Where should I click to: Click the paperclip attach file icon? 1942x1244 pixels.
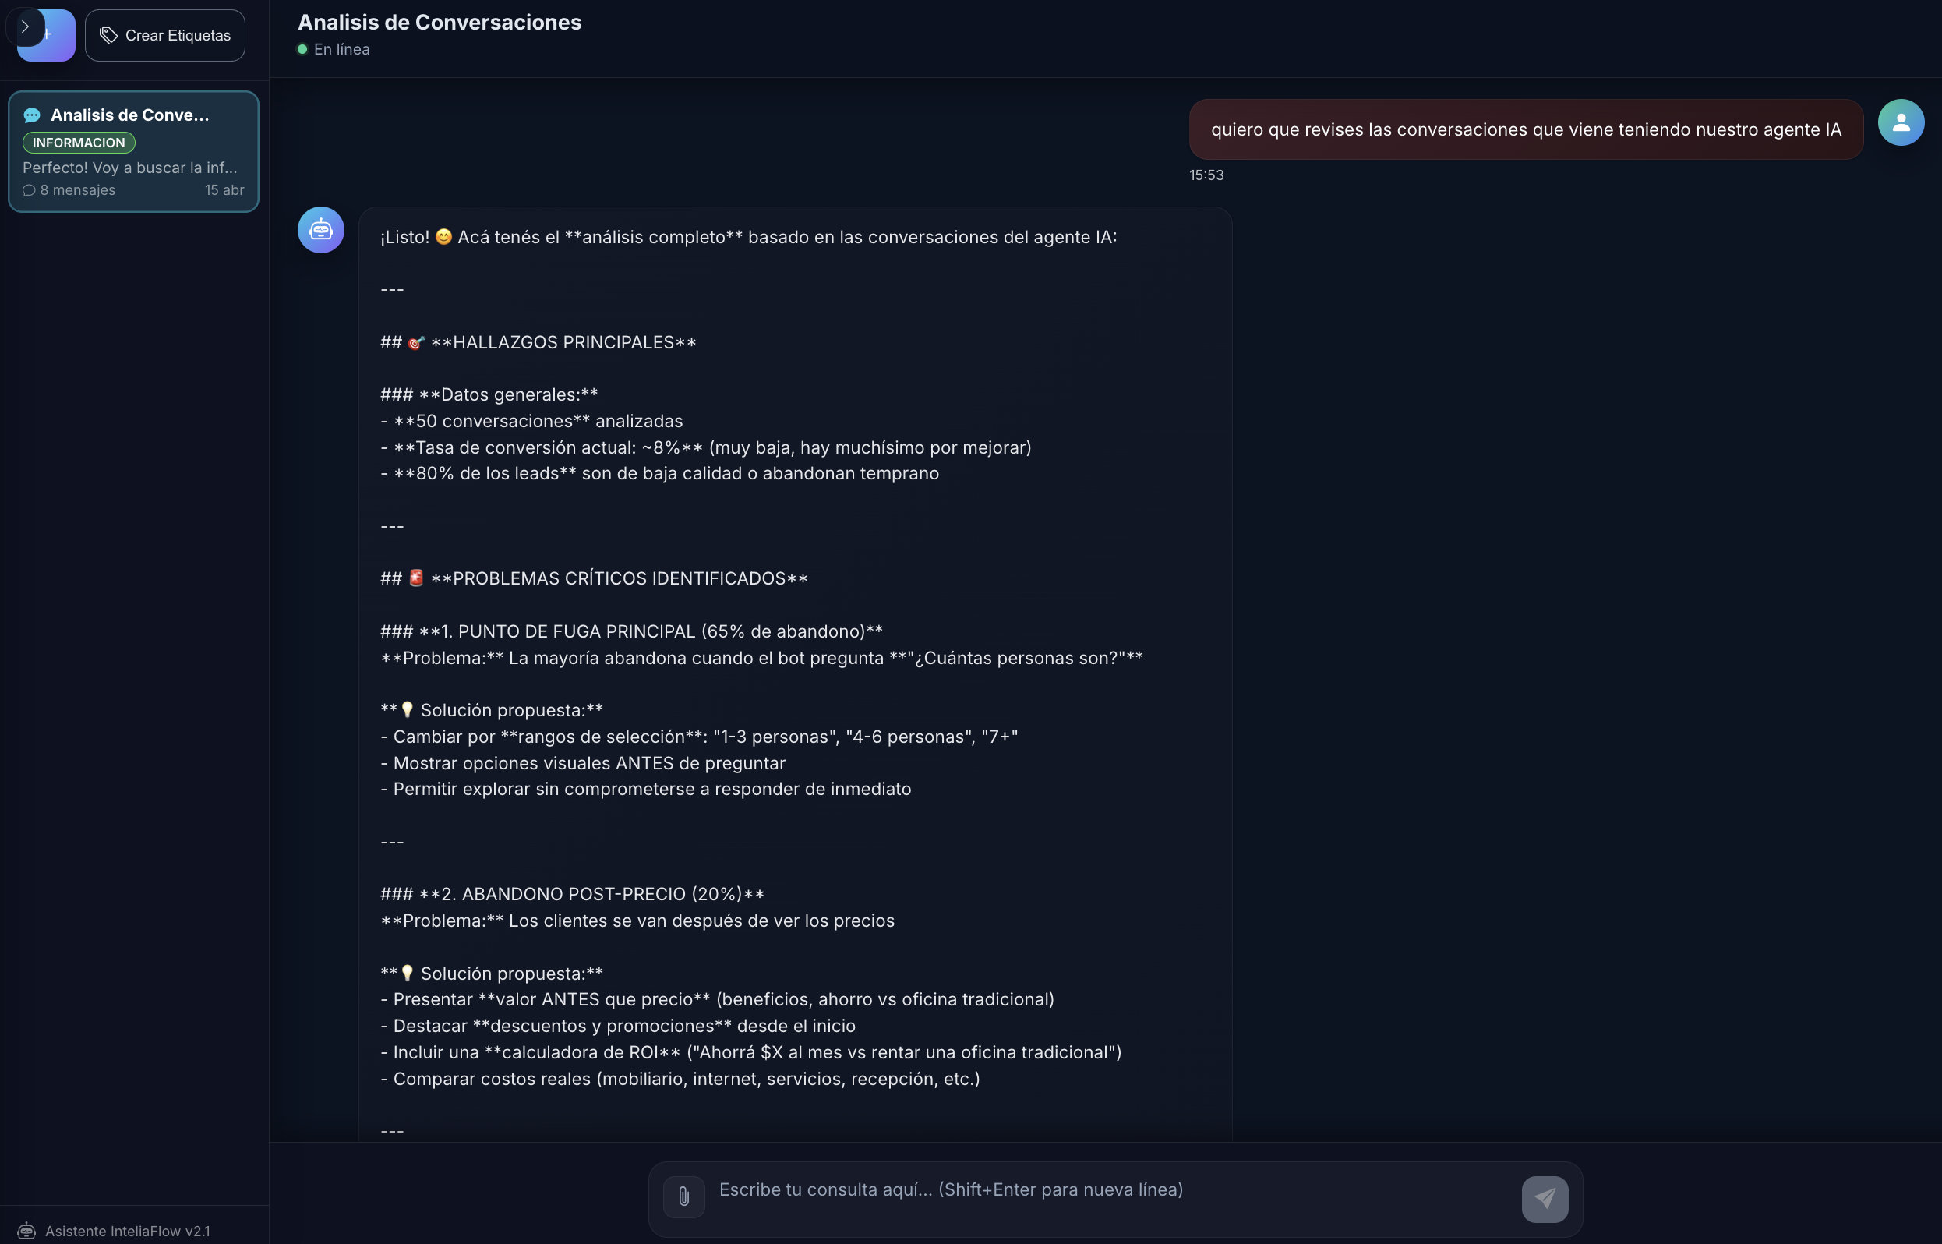coord(684,1196)
